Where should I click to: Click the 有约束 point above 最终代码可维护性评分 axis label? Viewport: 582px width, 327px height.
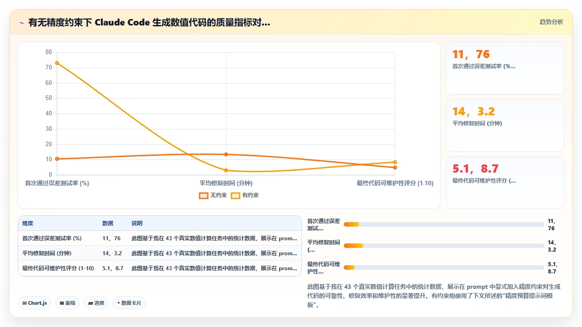pos(395,162)
